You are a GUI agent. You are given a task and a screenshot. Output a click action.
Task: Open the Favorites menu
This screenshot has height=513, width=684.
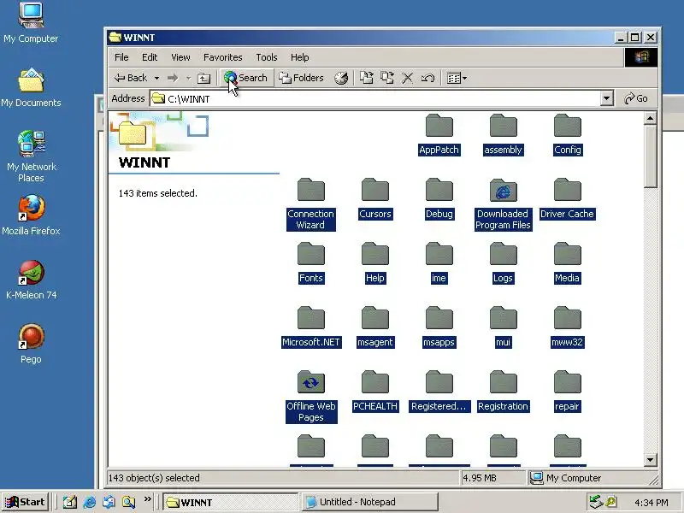pos(222,57)
